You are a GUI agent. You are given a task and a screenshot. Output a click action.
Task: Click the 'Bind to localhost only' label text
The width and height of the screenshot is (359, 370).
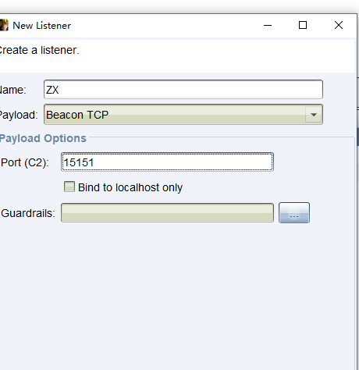coord(130,187)
